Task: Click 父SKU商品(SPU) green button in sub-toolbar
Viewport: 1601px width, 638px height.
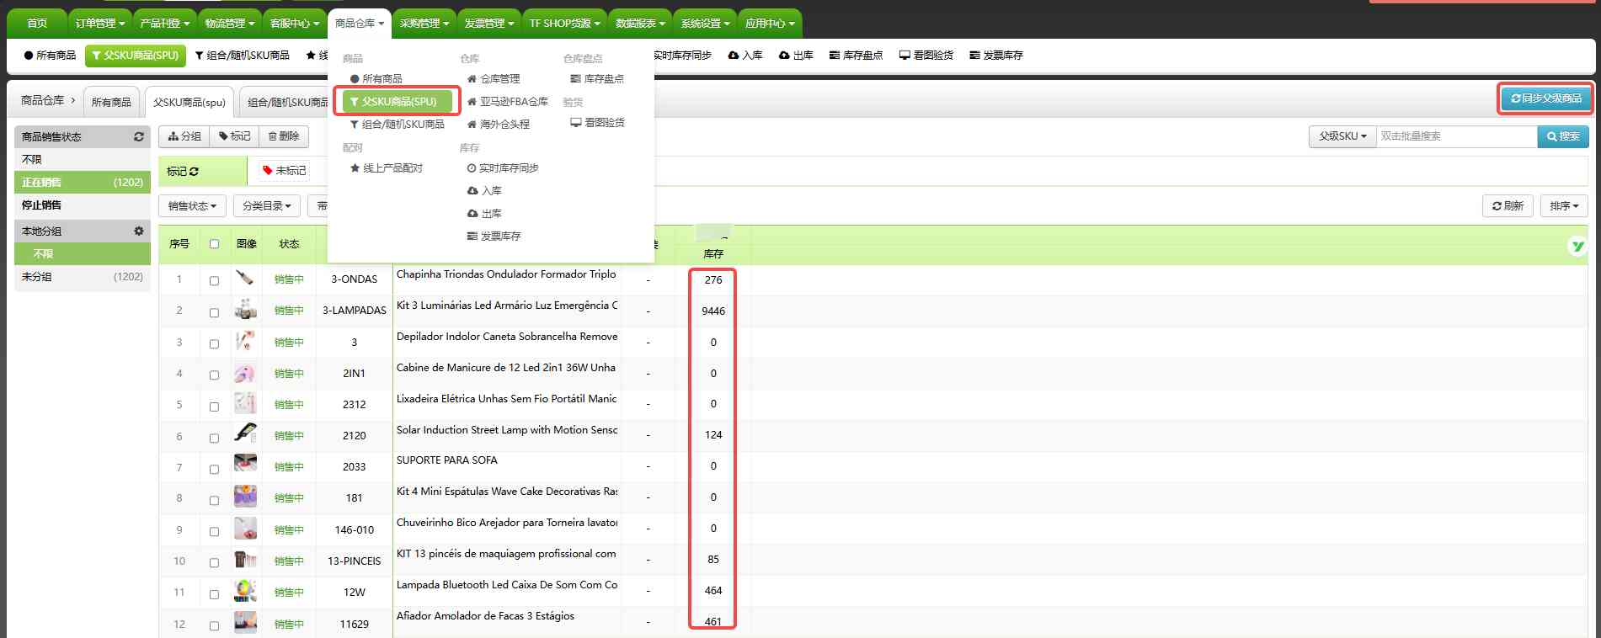Action: (136, 55)
